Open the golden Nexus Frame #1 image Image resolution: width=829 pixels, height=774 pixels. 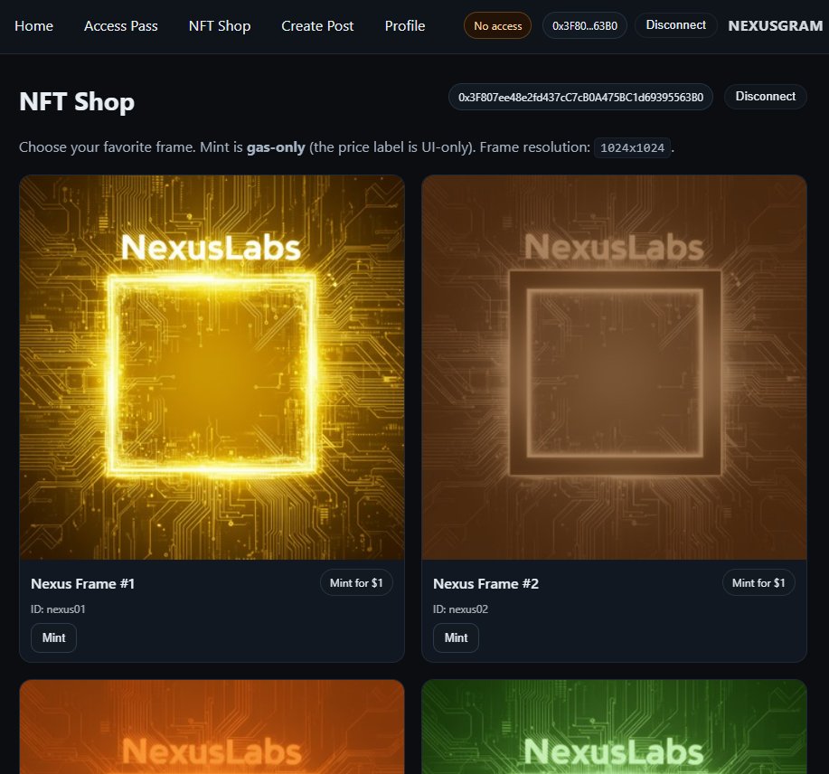click(212, 367)
